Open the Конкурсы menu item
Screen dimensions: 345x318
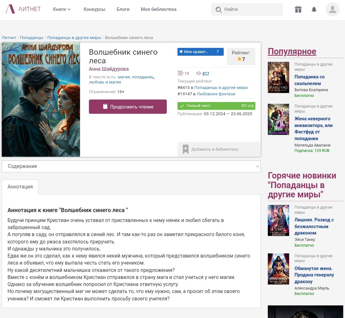tap(94, 9)
